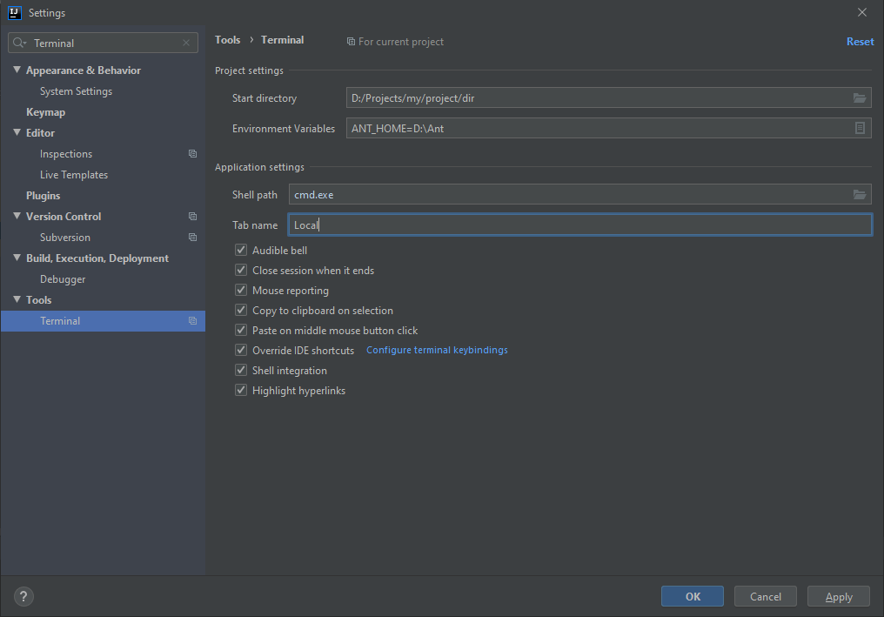Open the Environment Variables editor icon

point(860,128)
